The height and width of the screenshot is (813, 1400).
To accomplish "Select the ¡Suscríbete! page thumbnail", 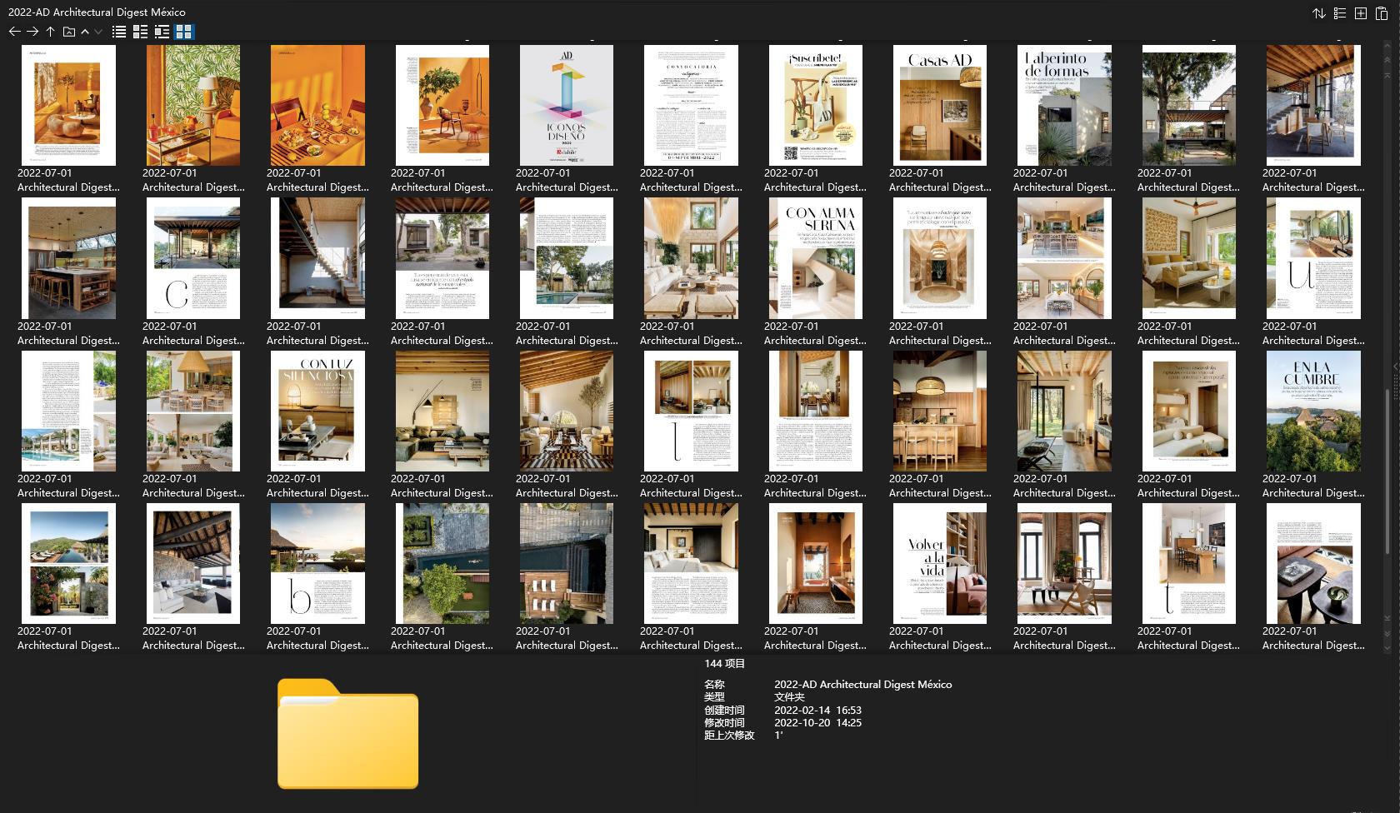I will tap(815, 105).
